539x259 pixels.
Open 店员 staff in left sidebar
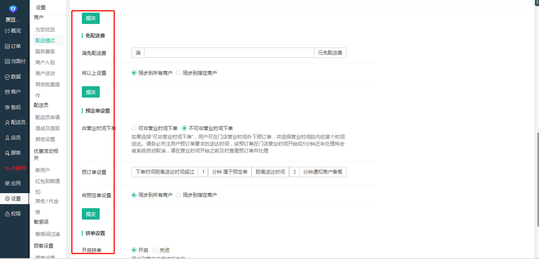coord(13,137)
